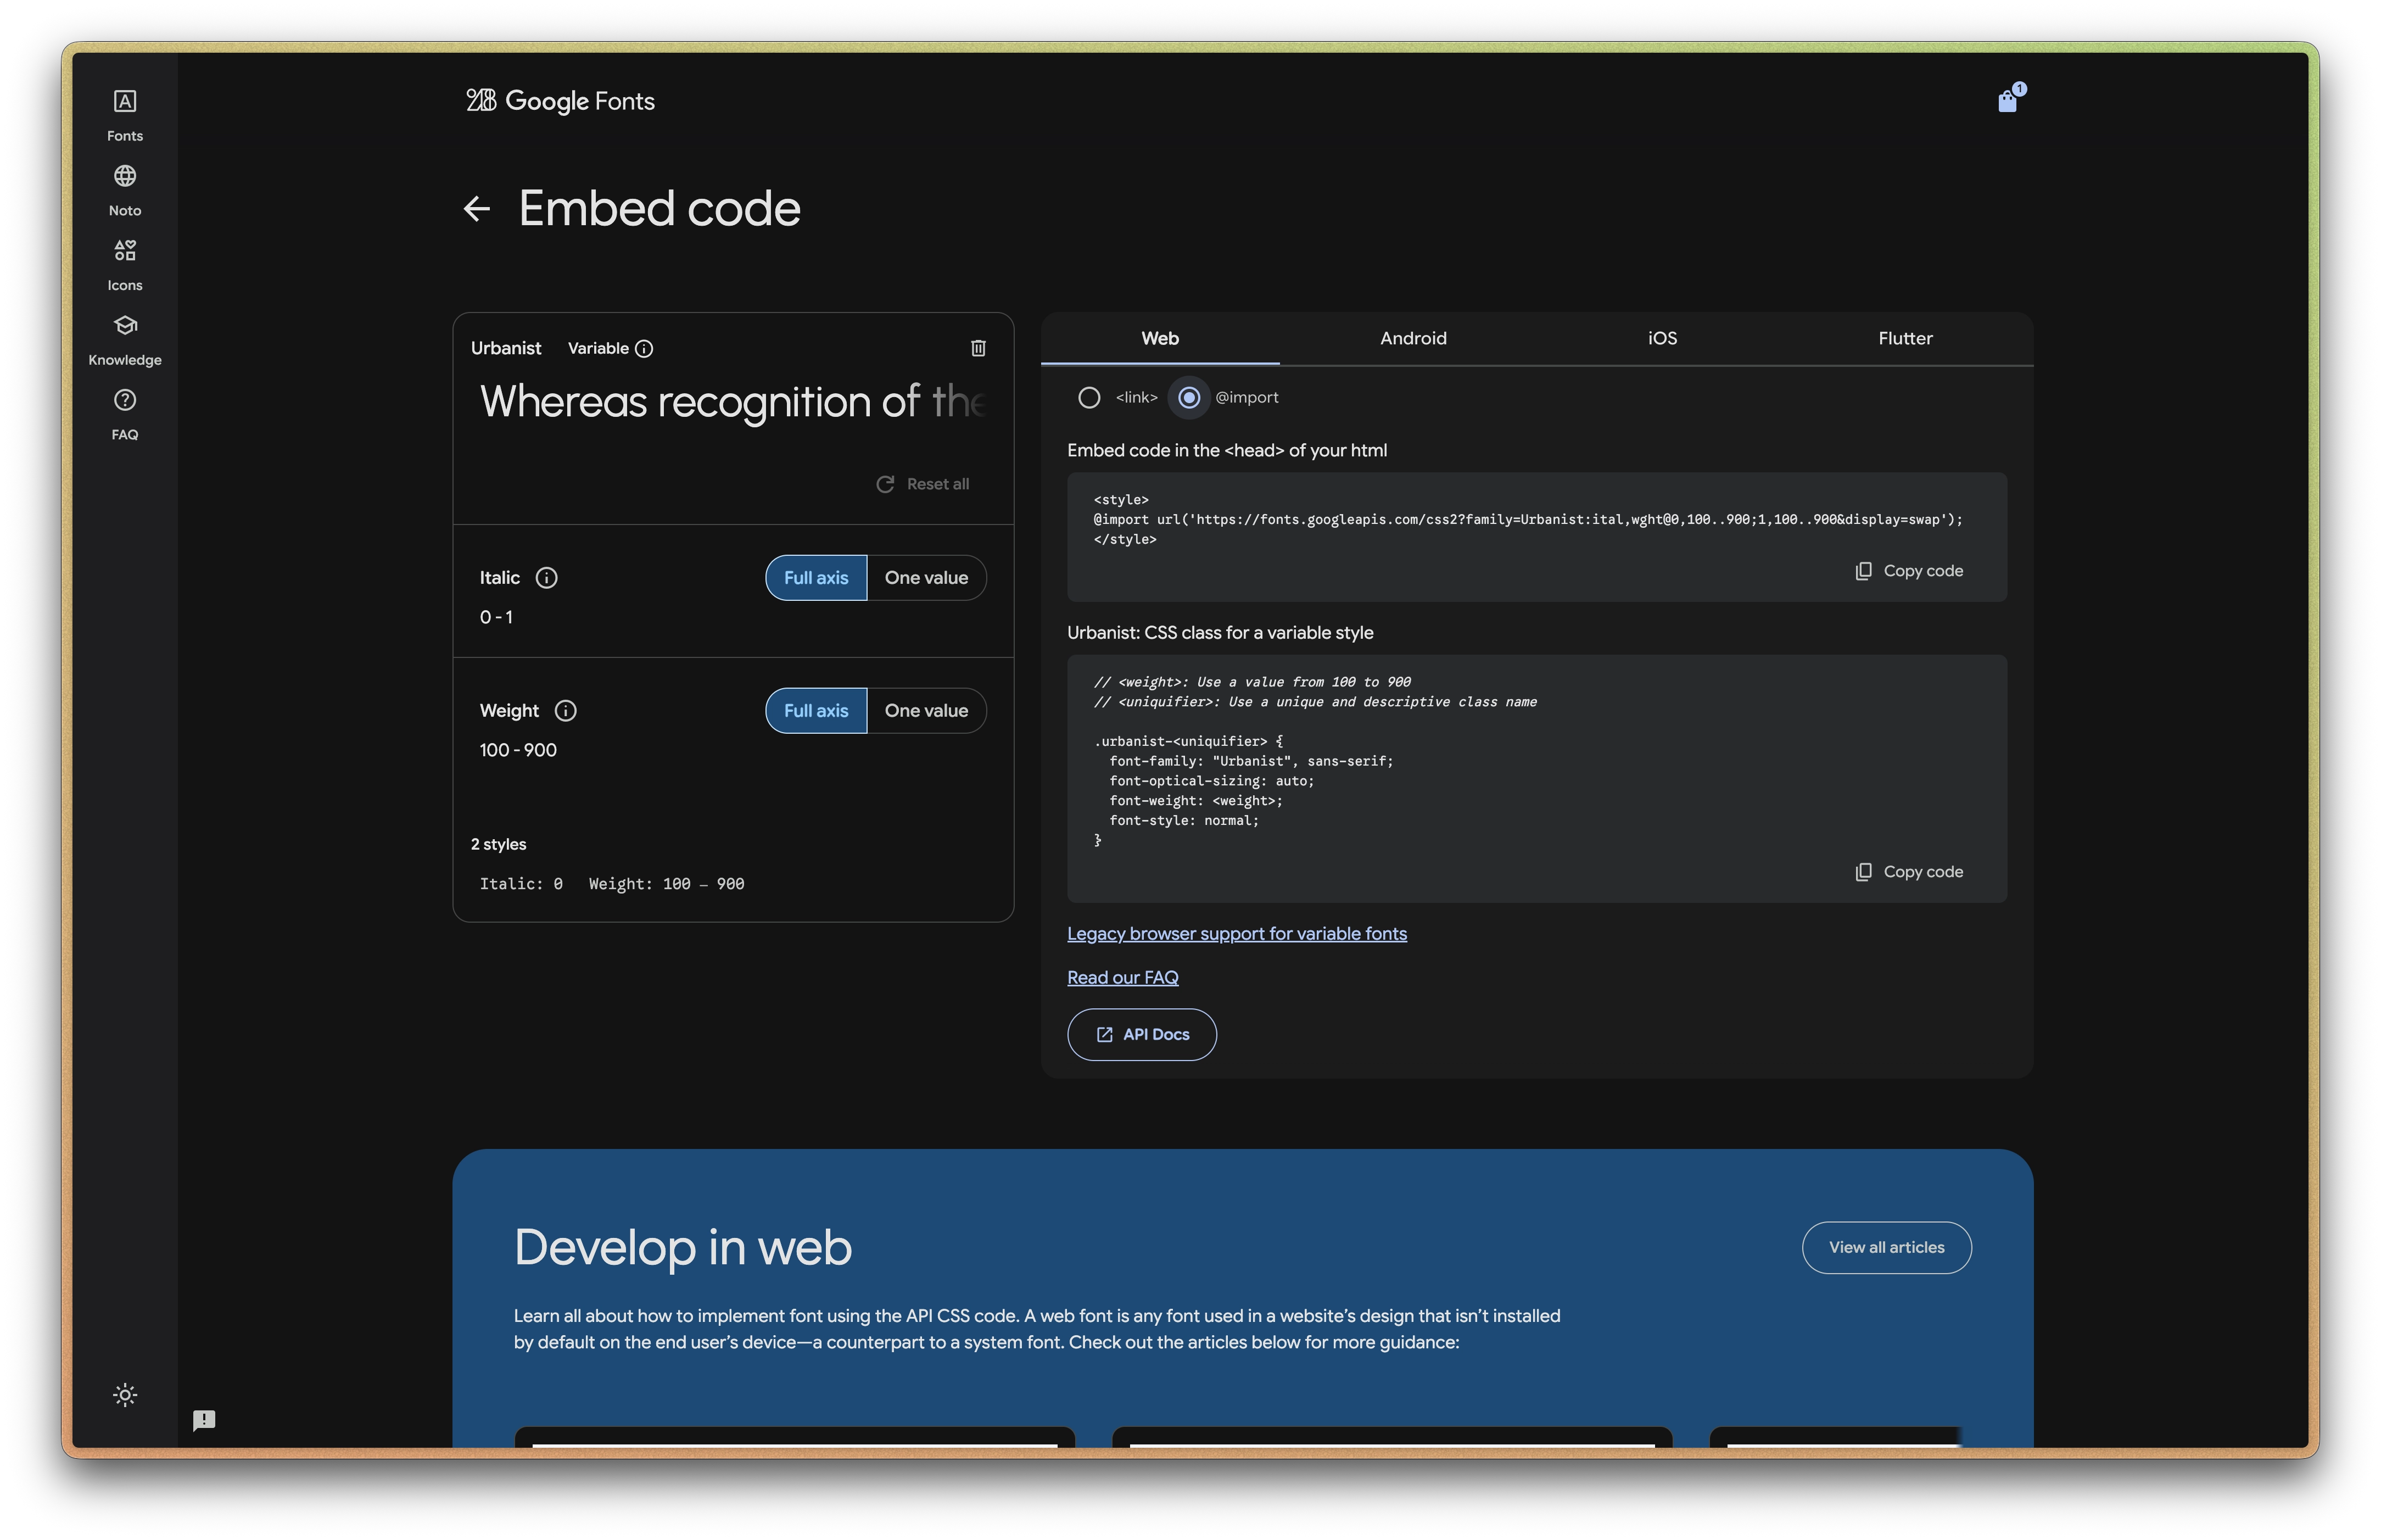Set Italic axis to One value

pyautogui.click(x=926, y=578)
